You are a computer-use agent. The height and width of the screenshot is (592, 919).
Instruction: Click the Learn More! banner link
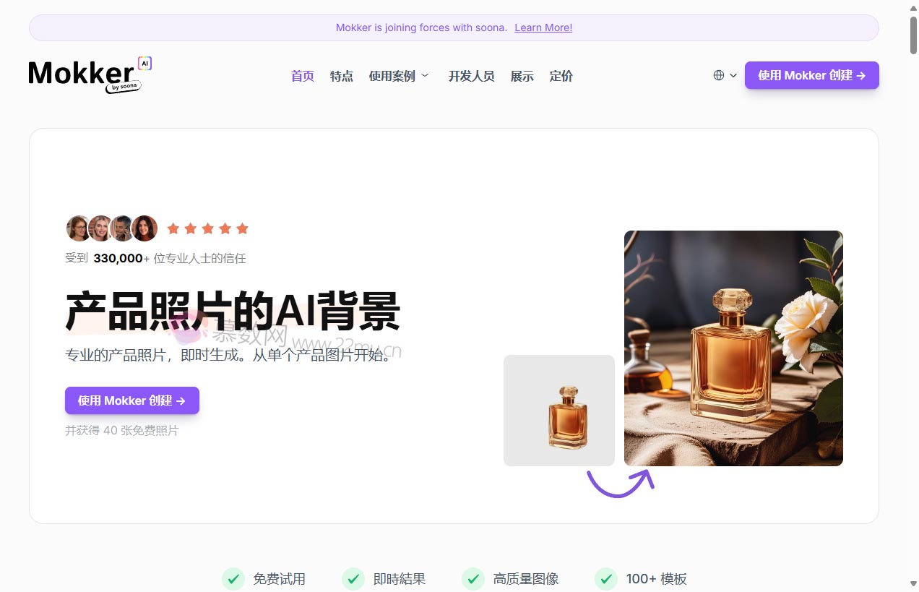[543, 27]
